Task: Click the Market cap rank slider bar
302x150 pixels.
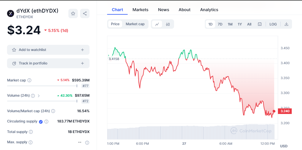Action: click(42, 86)
